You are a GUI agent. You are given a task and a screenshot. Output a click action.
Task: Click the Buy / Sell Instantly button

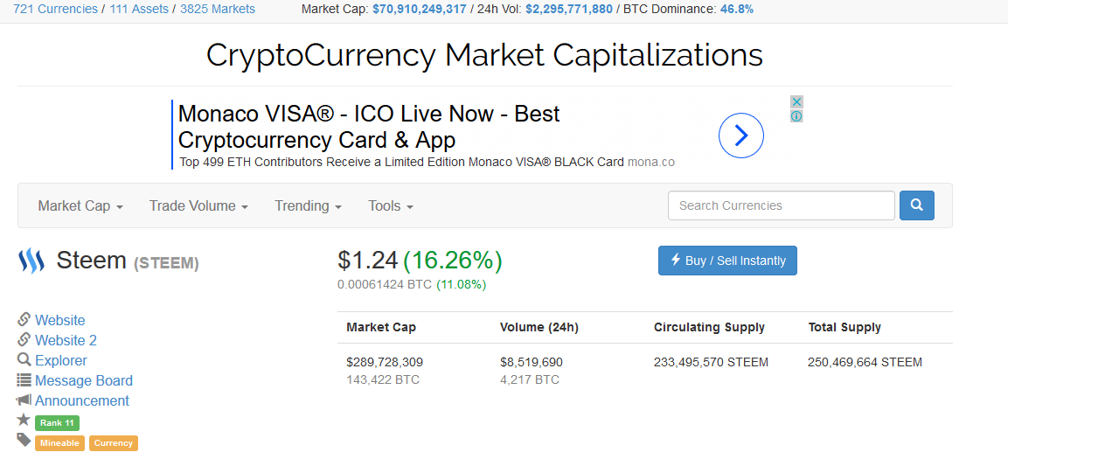point(727,261)
